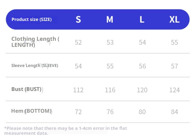
Task: Click the Bust (BUST) row label
Action: [x=27, y=89]
